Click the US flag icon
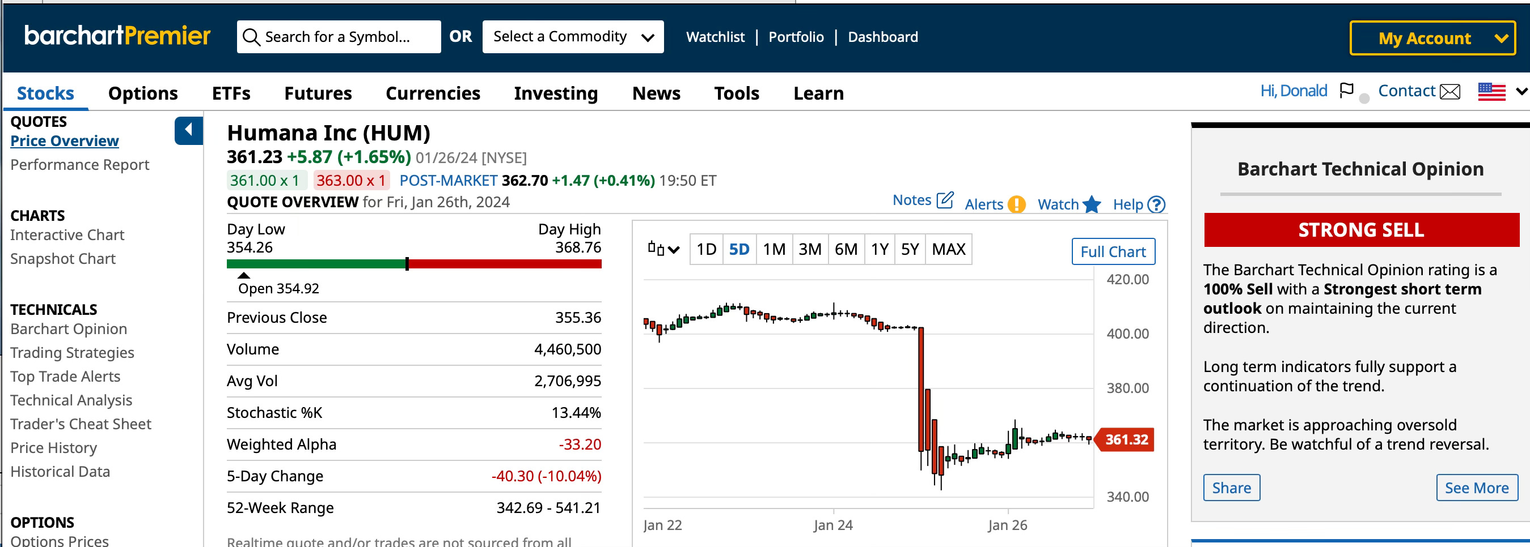 1491,91
